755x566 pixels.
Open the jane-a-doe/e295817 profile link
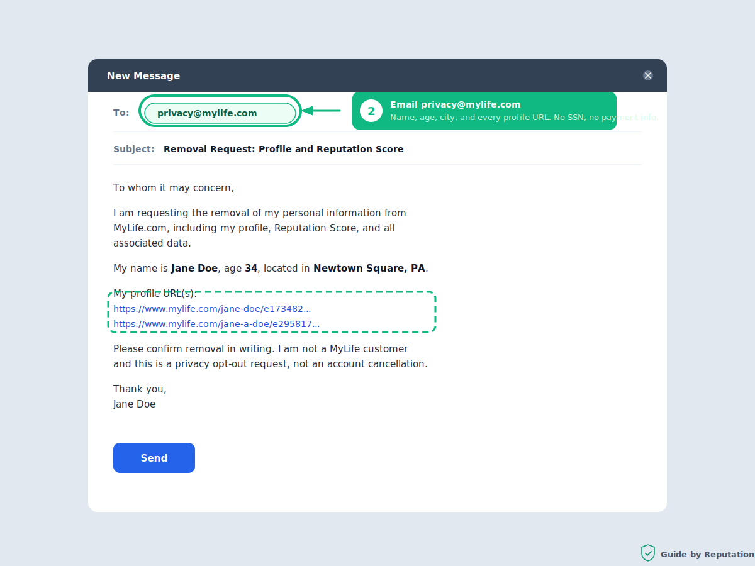point(216,324)
